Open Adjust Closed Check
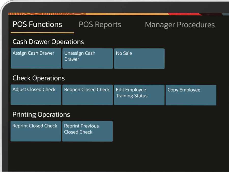This screenshot has height=172, width=229. tap(36, 95)
